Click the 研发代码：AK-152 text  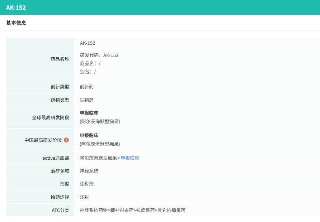pyautogui.click(x=99, y=55)
